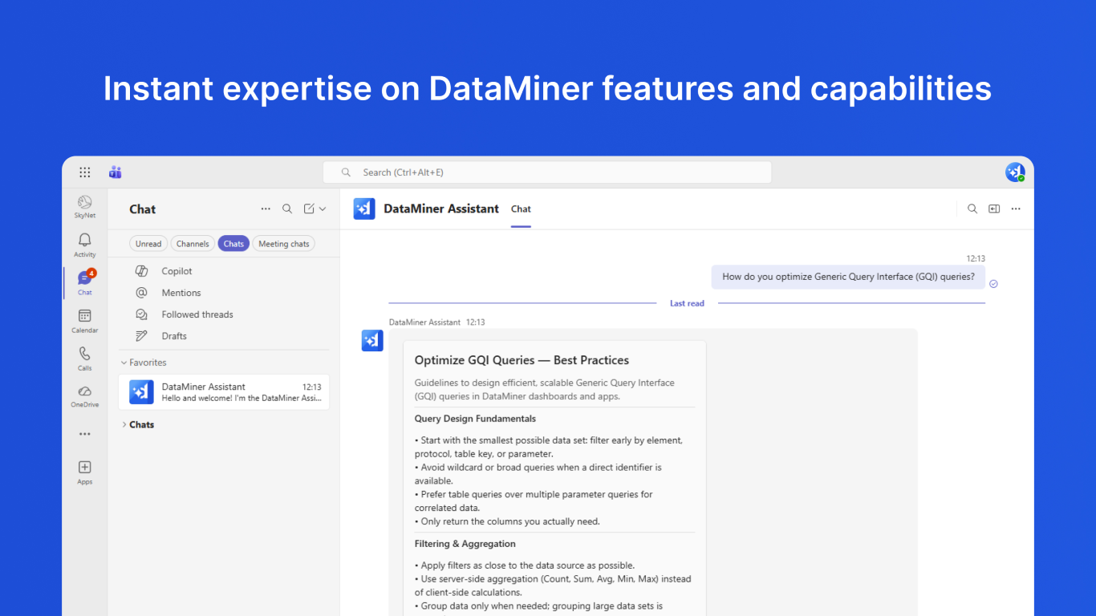Open the new chat dropdown arrow
1096x616 pixels.
323,209
